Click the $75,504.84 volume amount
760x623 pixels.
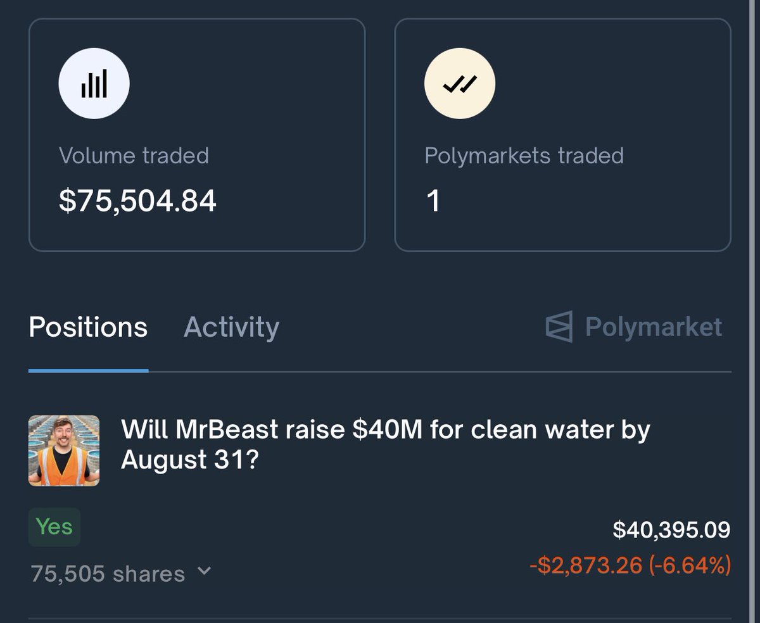click(x=137, y=201)
